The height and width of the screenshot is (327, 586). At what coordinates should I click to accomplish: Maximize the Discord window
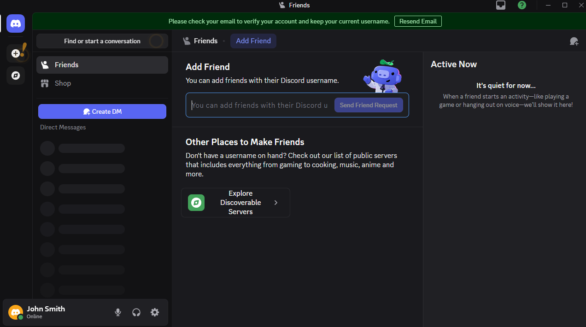point(565,5)
